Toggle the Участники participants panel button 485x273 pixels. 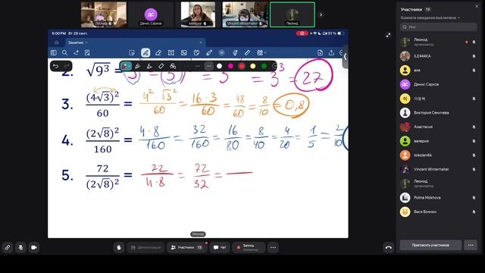187,248
